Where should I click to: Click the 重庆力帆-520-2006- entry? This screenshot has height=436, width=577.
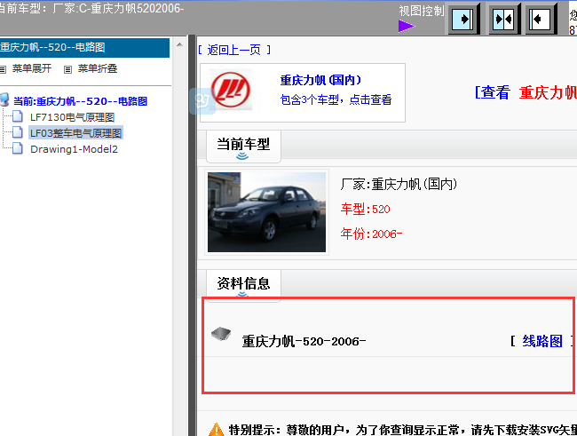click(x=304, y=341)
